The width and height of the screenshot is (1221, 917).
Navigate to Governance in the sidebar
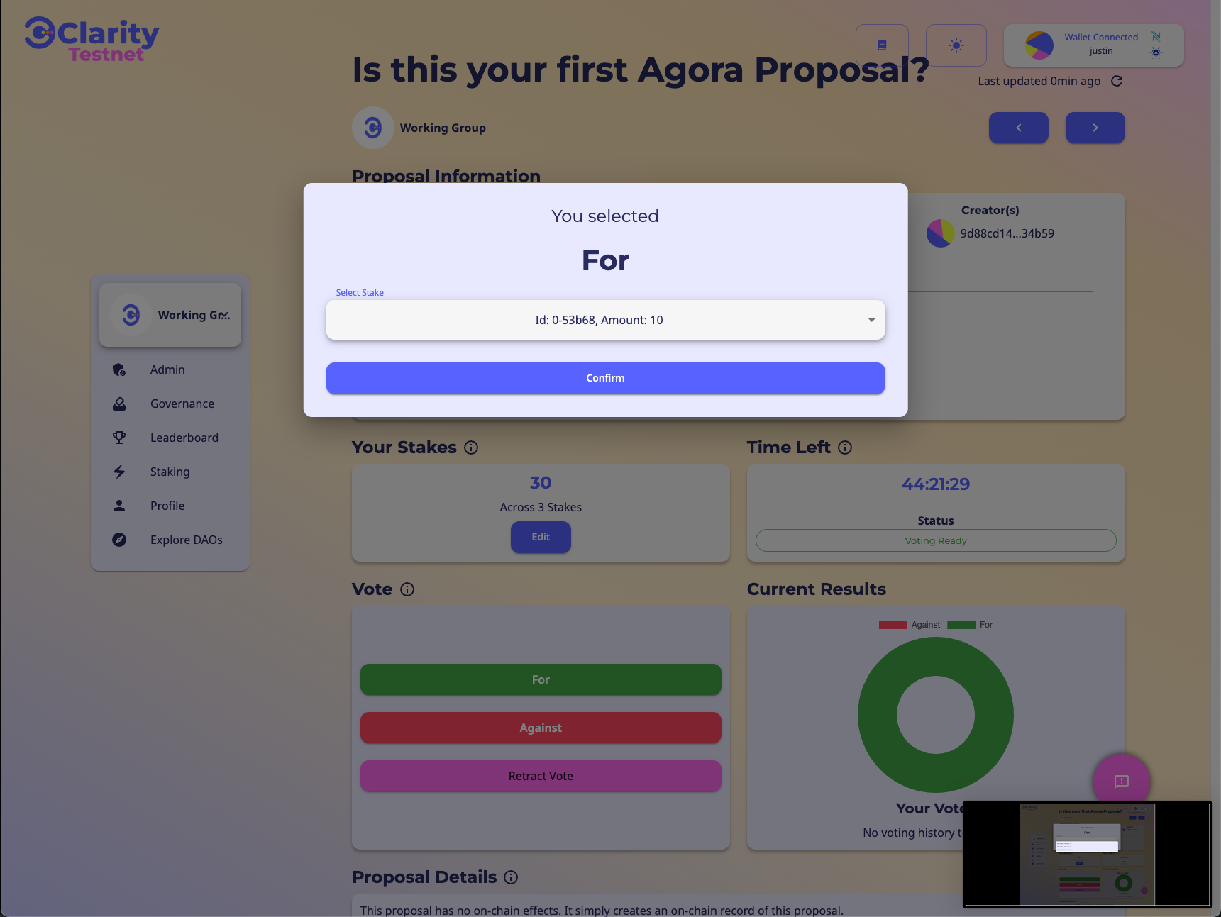[x=182, y=404]
